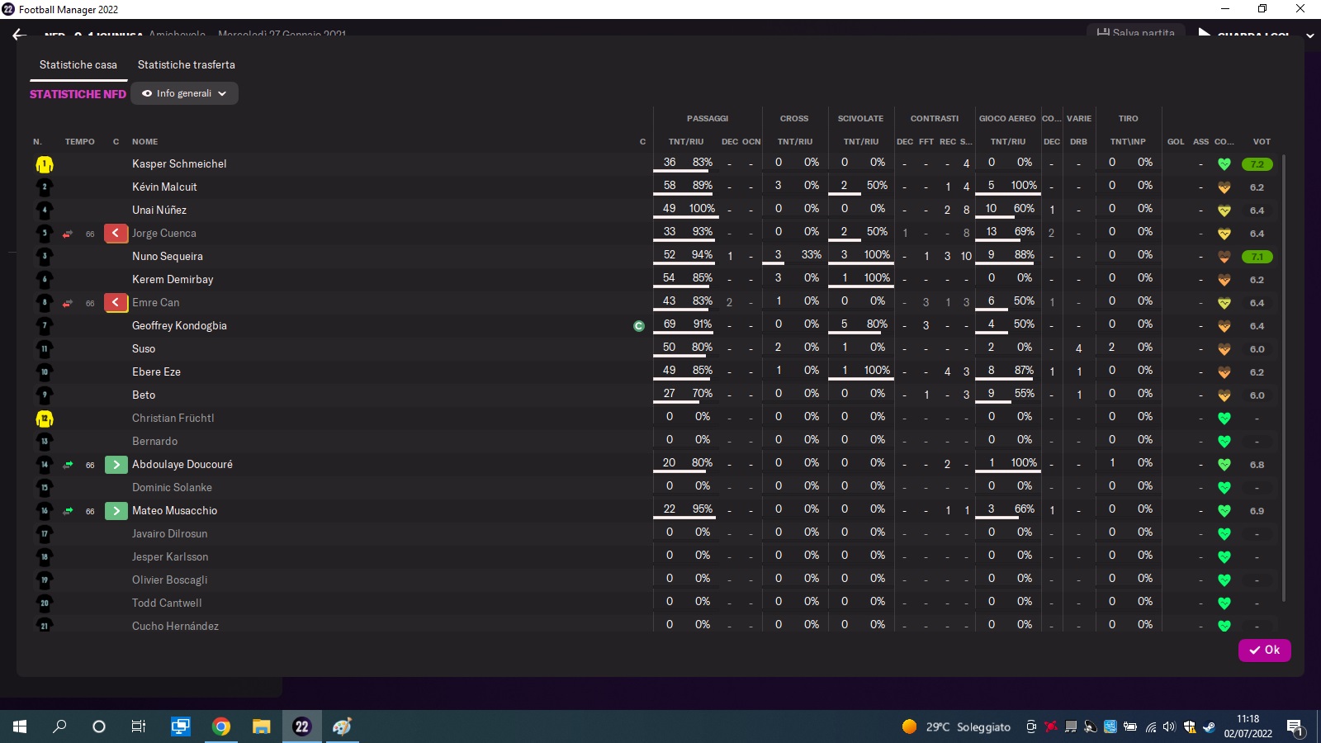The image size is (1321, 743).
Task: Sort by the ASS column header
Action: [x=1200, y=142]
